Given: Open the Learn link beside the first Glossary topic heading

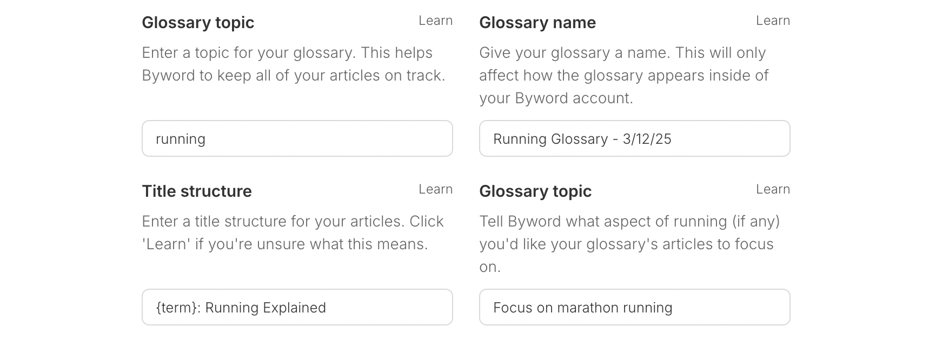Looking at the screenshot, I should click(x=435, y=21).
